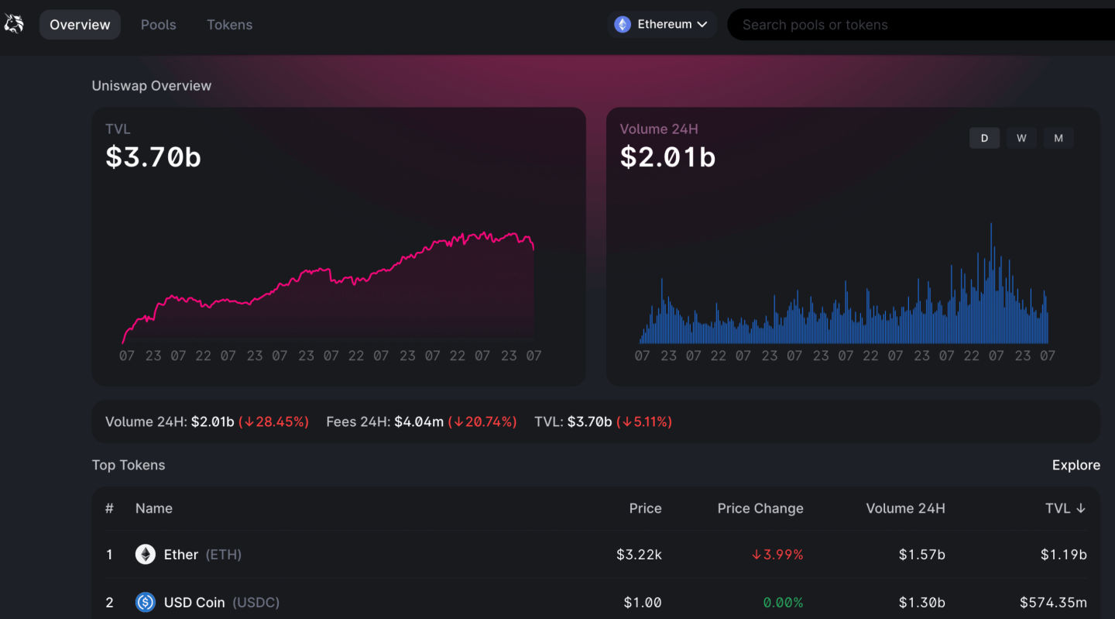Open the Ethereum network dropdown
The image size is (1115, 619).
pyautogui.click(x=662, y=25)
